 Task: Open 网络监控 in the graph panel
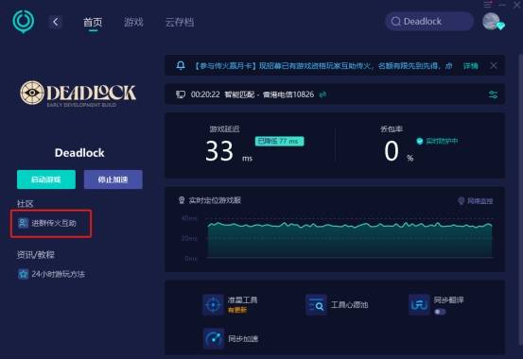476,200
